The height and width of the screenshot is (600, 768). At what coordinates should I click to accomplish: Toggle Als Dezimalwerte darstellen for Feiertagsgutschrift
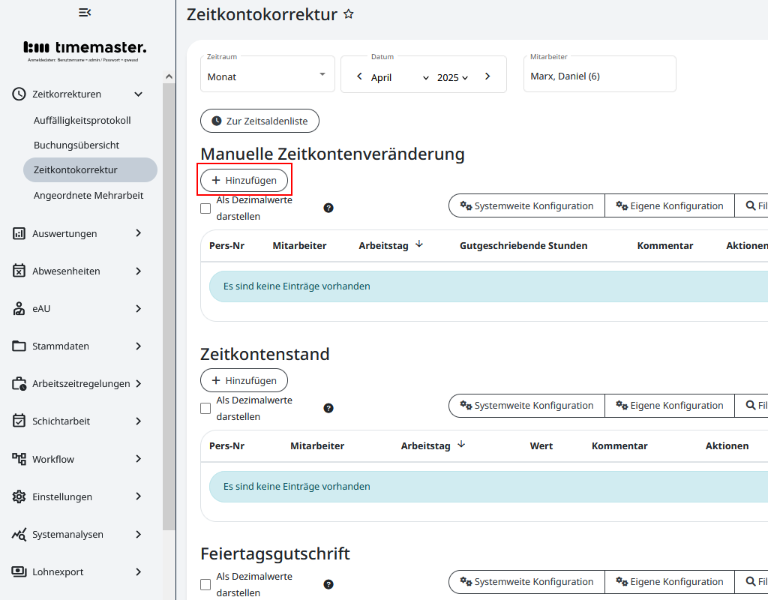[205, 584]
